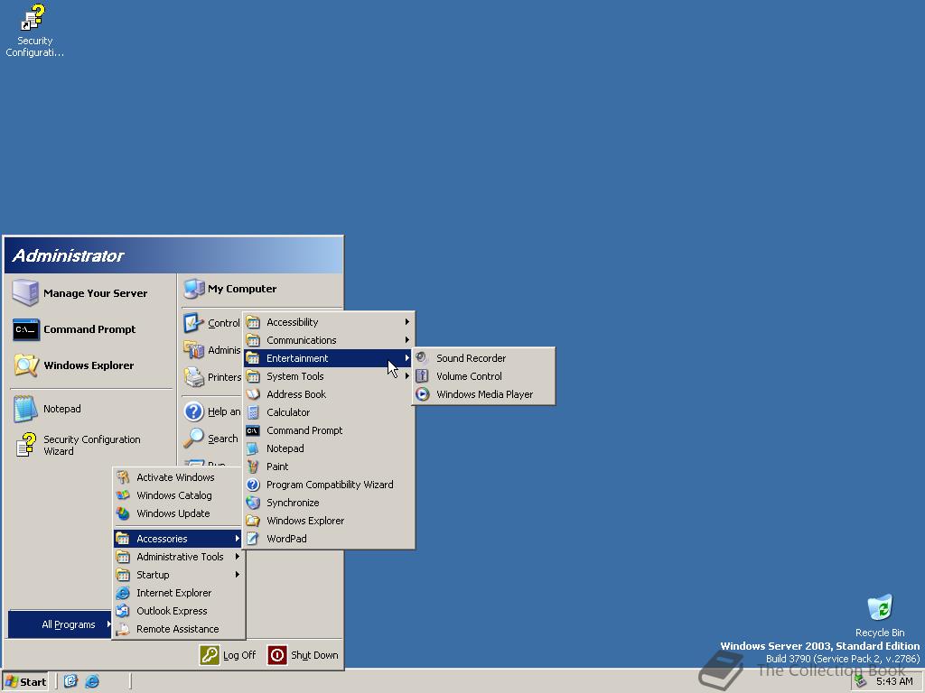Screen dimensions: 925x693
Task: Open the Recycle Bin desktop icon
Action: coord(880,615)
